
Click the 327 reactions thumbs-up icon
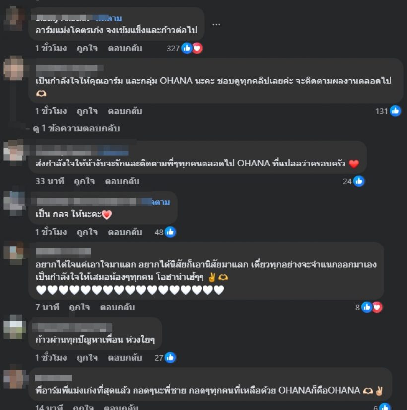187,48
